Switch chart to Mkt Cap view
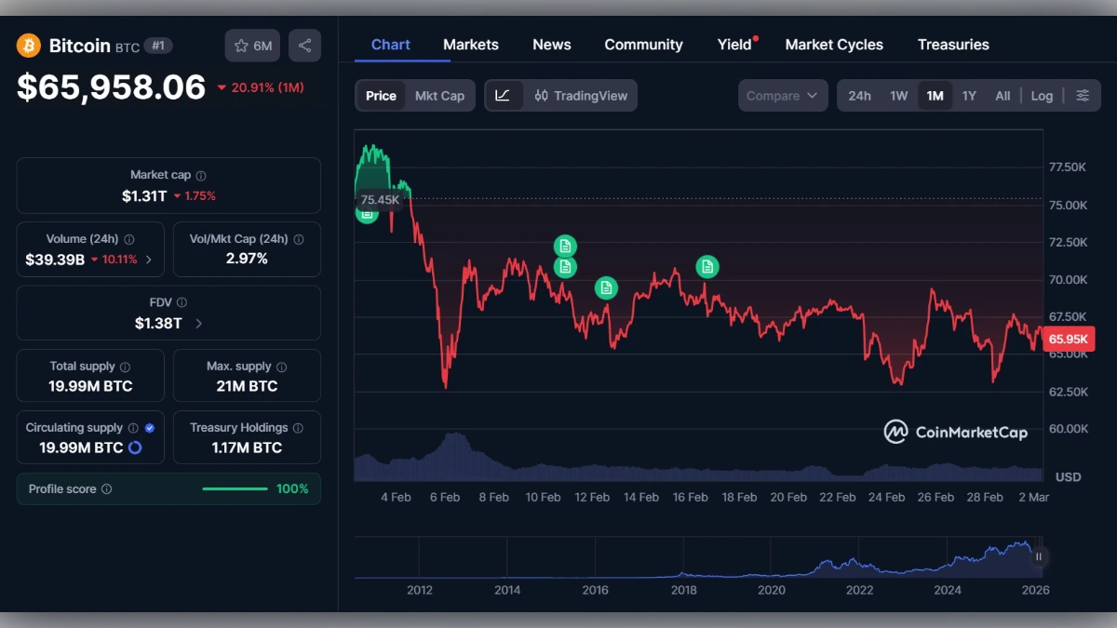The height and width of the screenshot is (628, 1117). click(439, 95)
